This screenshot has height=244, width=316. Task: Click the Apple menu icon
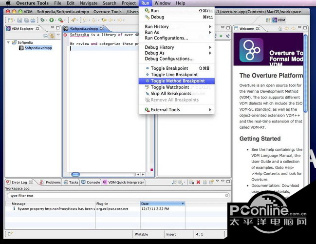point(8,3)
